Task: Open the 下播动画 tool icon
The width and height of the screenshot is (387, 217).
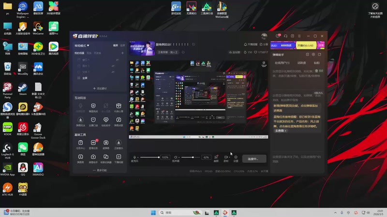Action: pos(119,157)
